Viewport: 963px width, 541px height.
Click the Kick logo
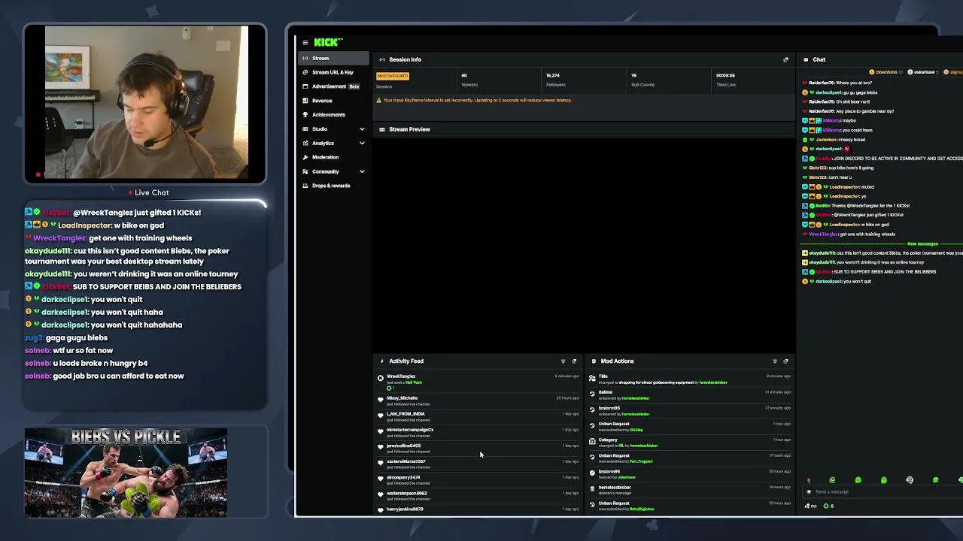click(x=328, y=42)
